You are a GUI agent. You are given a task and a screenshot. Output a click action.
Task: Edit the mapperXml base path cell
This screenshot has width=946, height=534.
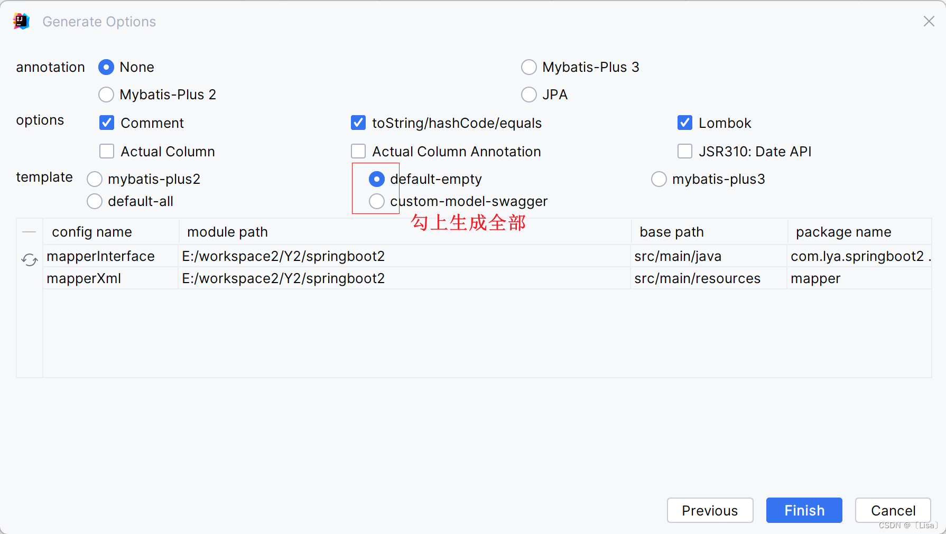click(x=697, y=278)
